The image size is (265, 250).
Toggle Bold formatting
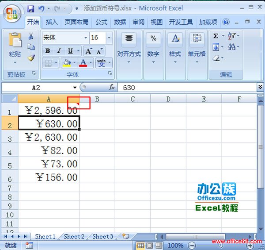[48, 51]
